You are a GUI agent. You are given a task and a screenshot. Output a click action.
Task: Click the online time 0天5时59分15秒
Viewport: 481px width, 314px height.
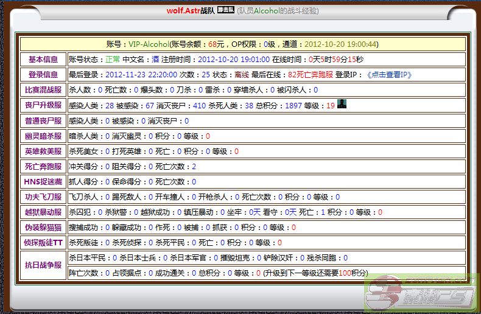(x=336, y=60)
